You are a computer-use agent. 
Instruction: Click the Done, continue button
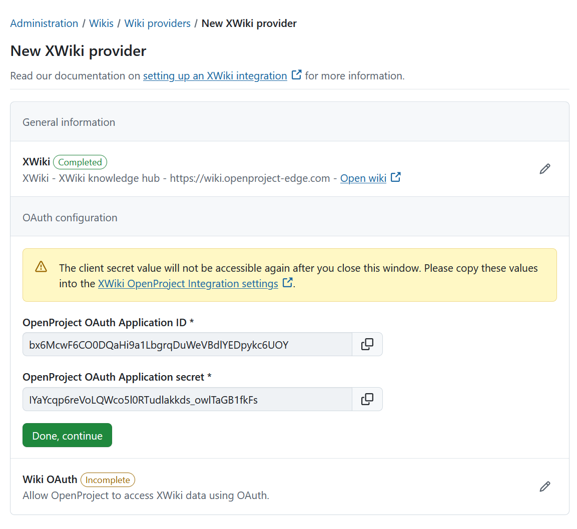pos(68,435)
